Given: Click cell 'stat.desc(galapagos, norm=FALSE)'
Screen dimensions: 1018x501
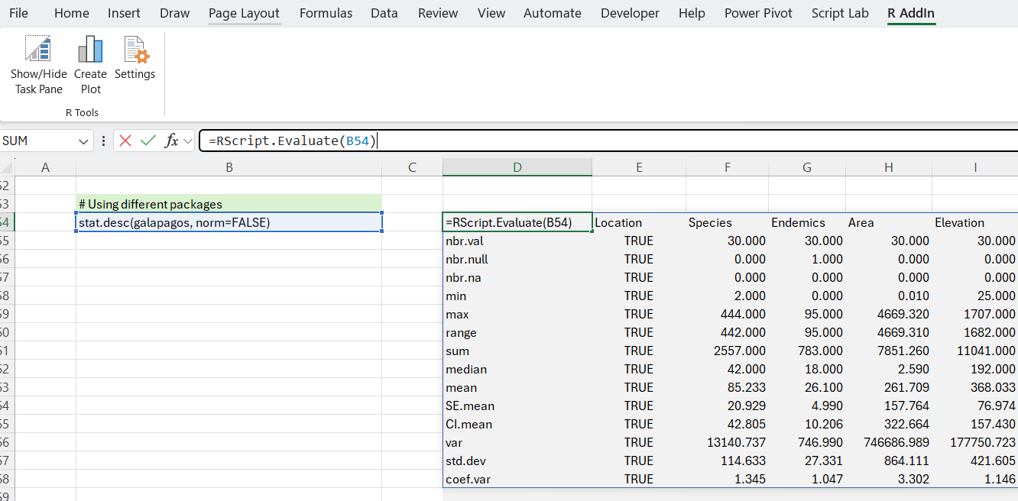Looking at the screenshot, I should (229, 222).
